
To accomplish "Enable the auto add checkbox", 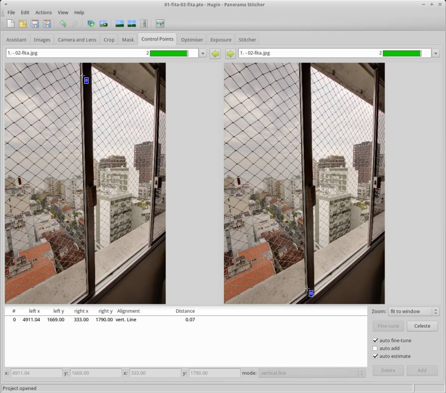I will coord(376,348).
